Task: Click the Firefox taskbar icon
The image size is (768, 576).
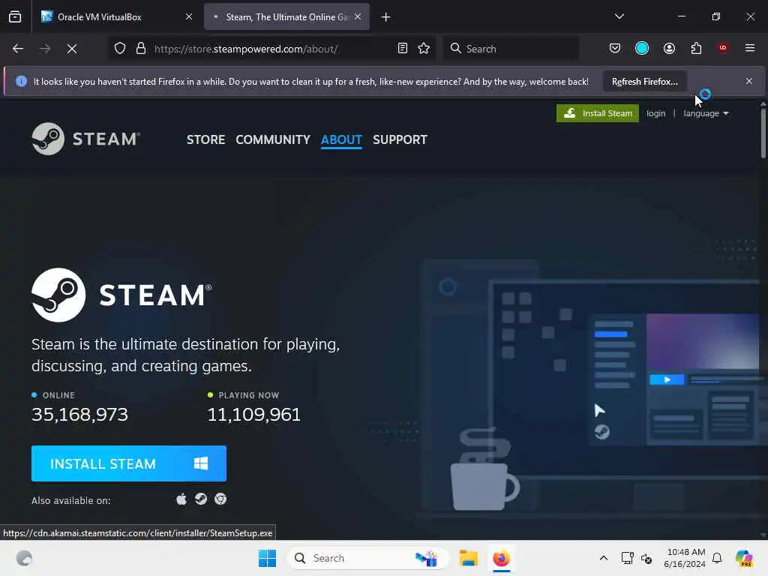Action: coord(502,558)
